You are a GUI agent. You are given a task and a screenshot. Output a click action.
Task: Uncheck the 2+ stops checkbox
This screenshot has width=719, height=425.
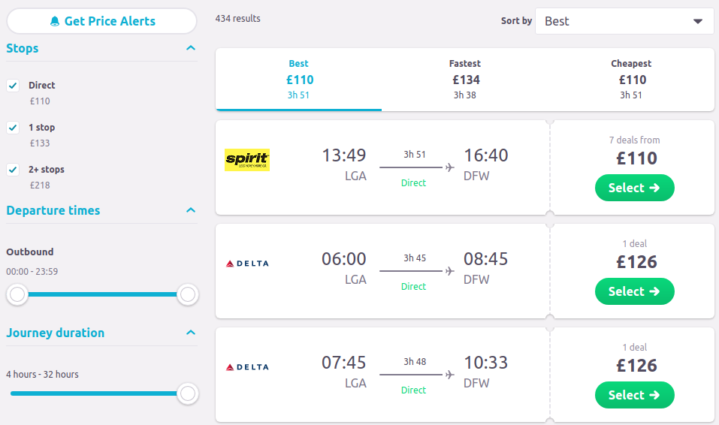point(13,170)
